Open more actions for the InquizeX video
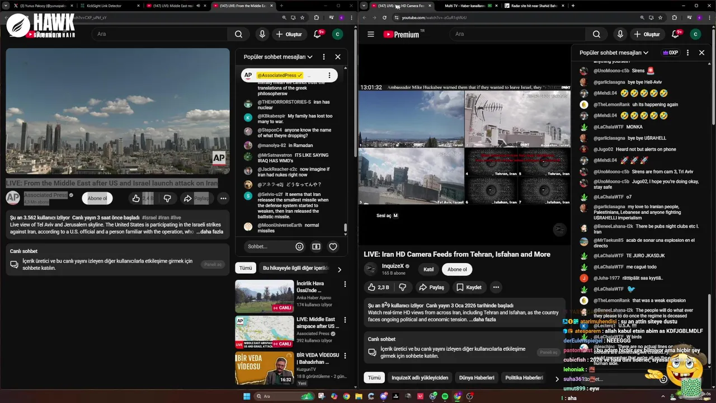Screen dimensions: 716x403 click(496, 287)
